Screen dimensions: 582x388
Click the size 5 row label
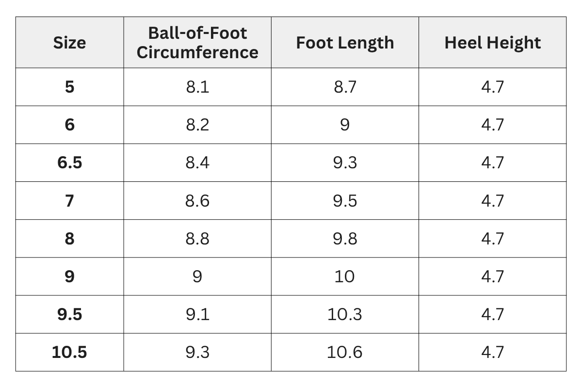pos(69,87)
